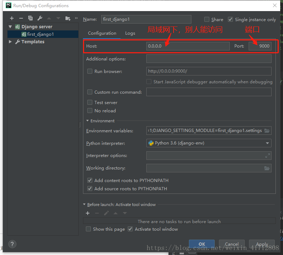Toggle Single instance only checkbox
Viewport: 283px width, 255px height.
click(x=230, y=19)
